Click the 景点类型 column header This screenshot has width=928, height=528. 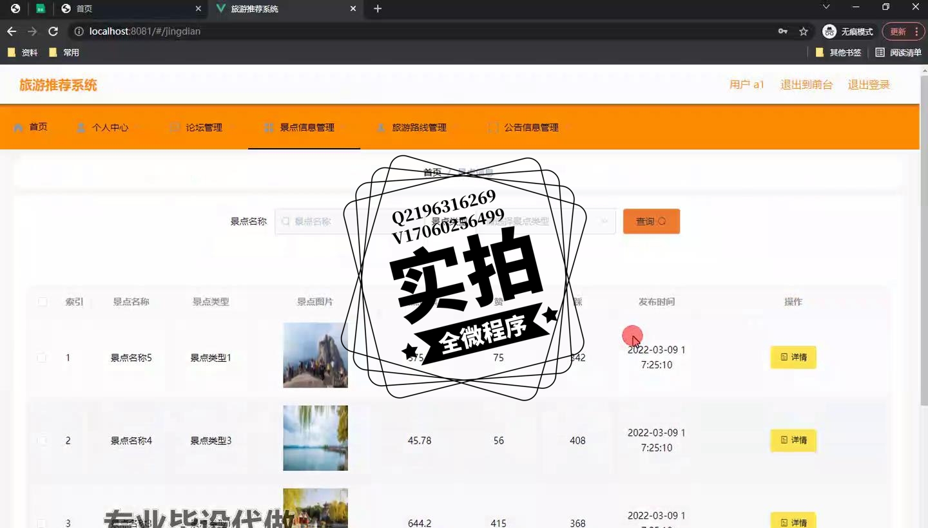pyautogui.click(x=211, y=301)
